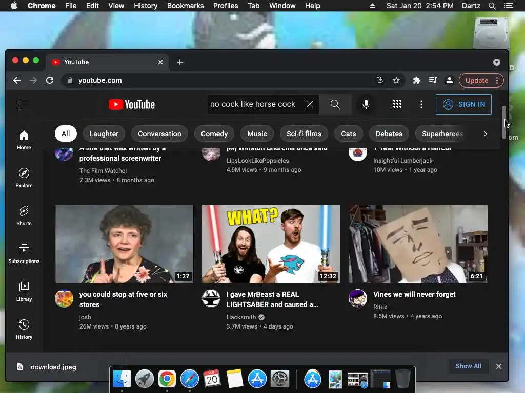
Task: Open Safari from the Dock
Action: pyautogui.click(x=190, y=379)
